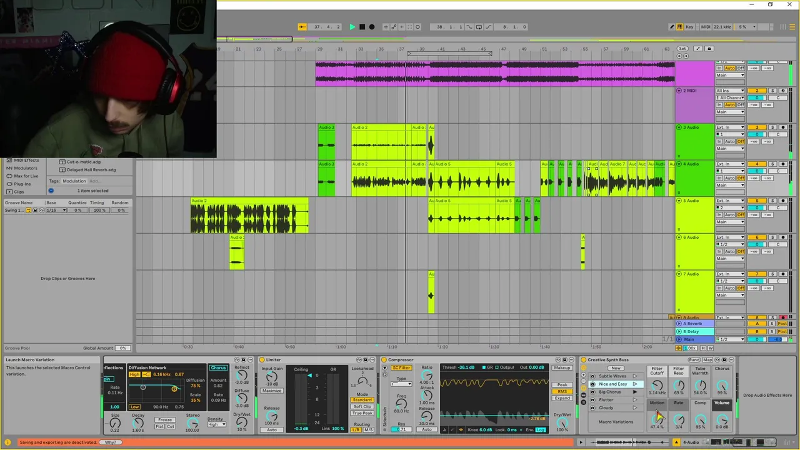Overwrite the Flutter variation camera icon
The width and height of the screenshot is (800, 450).
pyautogui.click(x=592, y=400)
